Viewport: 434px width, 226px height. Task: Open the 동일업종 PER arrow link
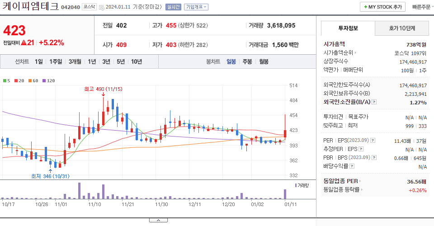[x=360, y=181]
